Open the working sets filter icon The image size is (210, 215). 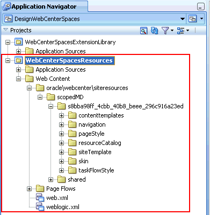click(165, 31)
